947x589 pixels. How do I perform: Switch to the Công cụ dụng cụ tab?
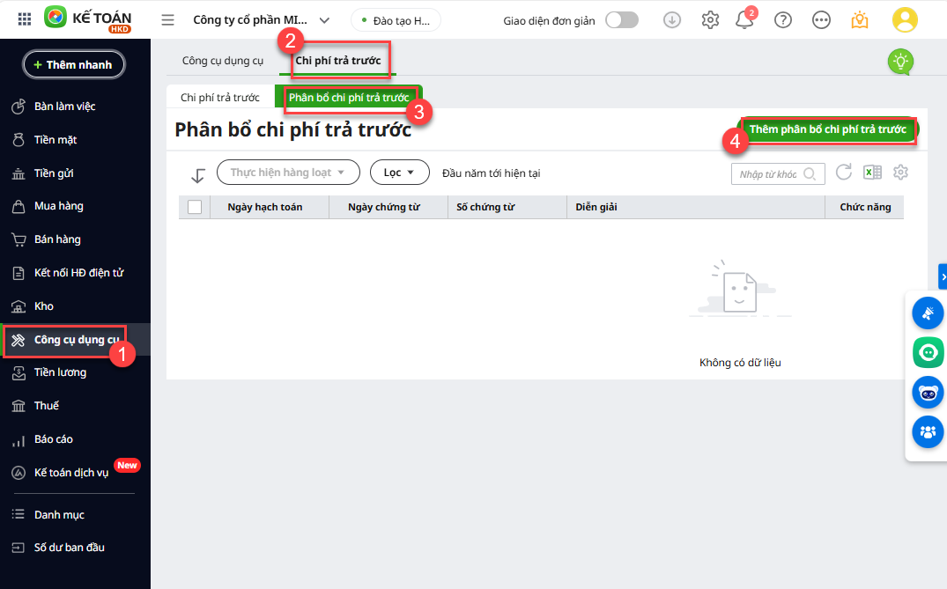[x=222, y=61]
